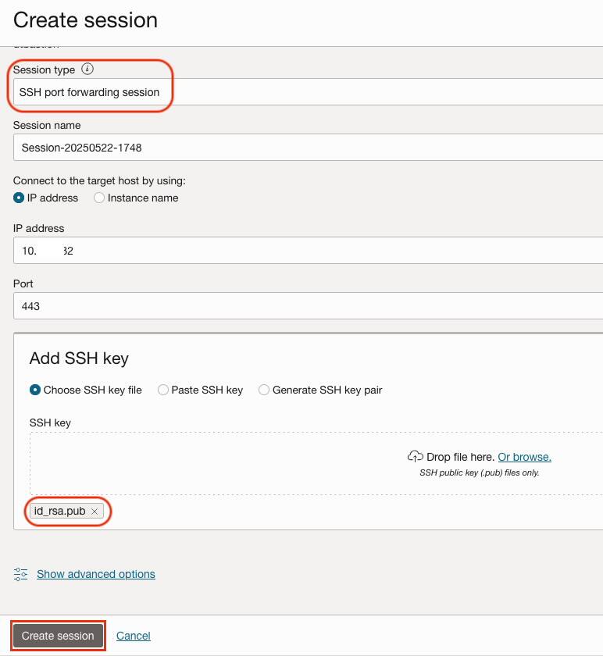
Task: Click the Cancel link
Action: [x=134, y=636]
